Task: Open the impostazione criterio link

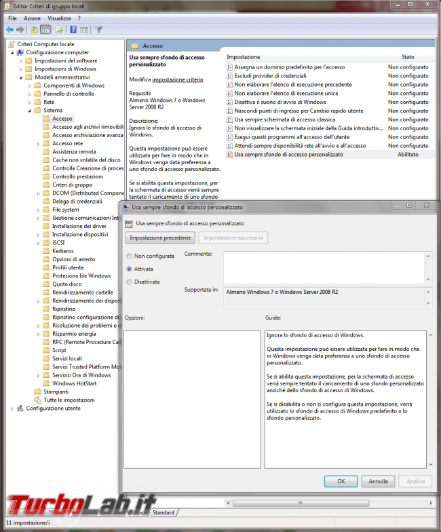Action: point(178,79)
